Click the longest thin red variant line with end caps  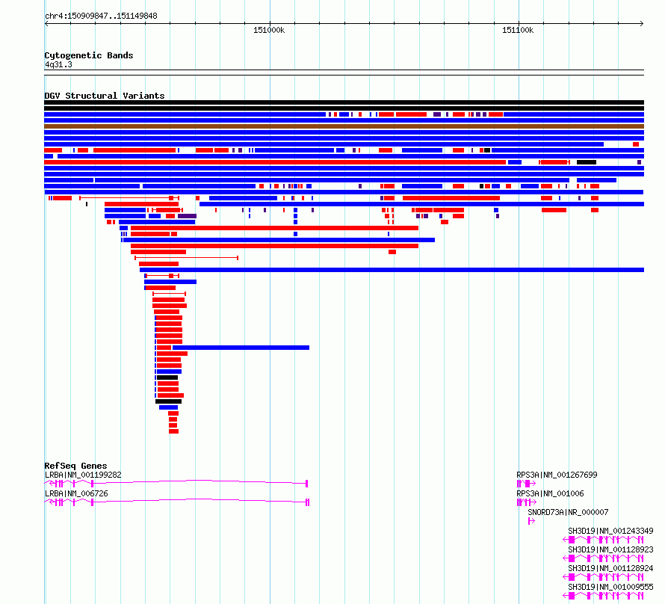186,258
